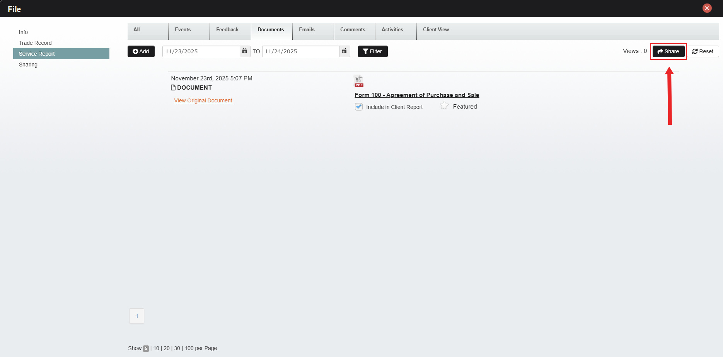Click the Add button
Image resolution: width=723 pixels, height=357 pixels.
141,51
